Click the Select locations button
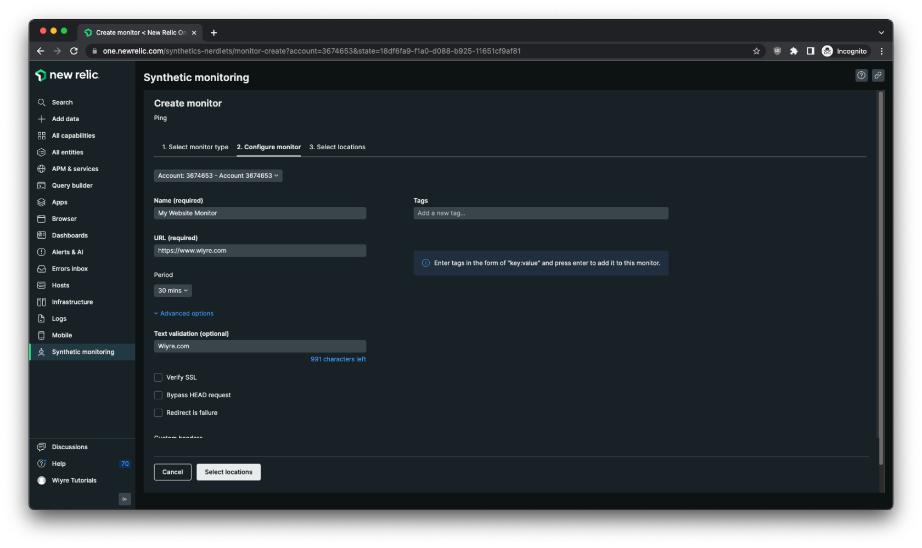The height and width of the screenshot is (548, 922). [x=228, y=472]
